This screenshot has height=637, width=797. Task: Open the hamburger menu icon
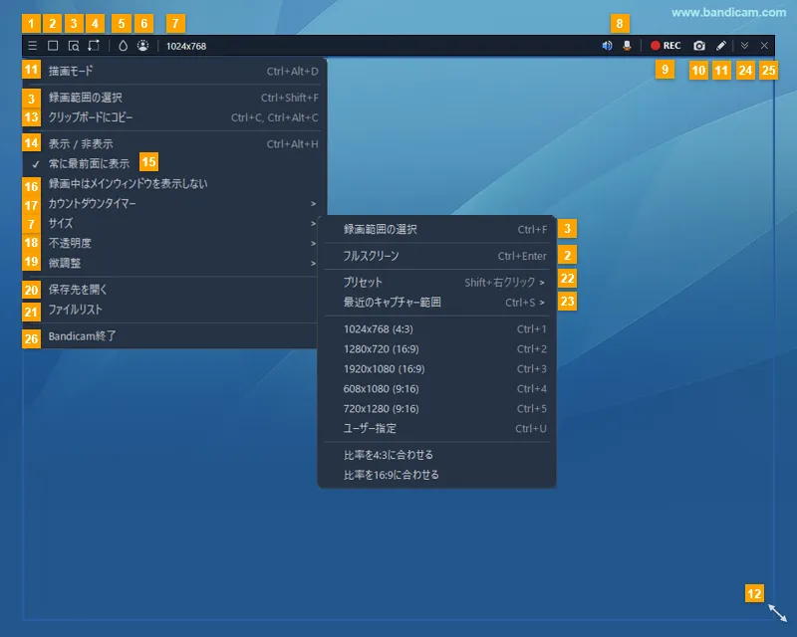[33, 46]
